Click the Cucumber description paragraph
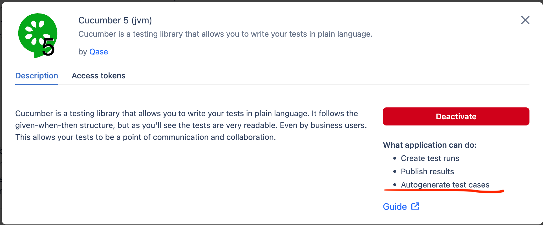Screen dimensions: 543x225 click(191, 125)
